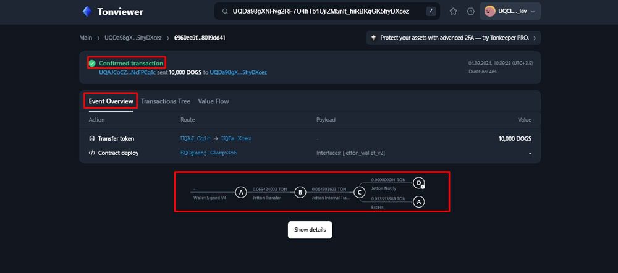Open sender UQAJCoCZ...NcFPCq1c address link
The image size is (618, 273).
tap(127, 72)
